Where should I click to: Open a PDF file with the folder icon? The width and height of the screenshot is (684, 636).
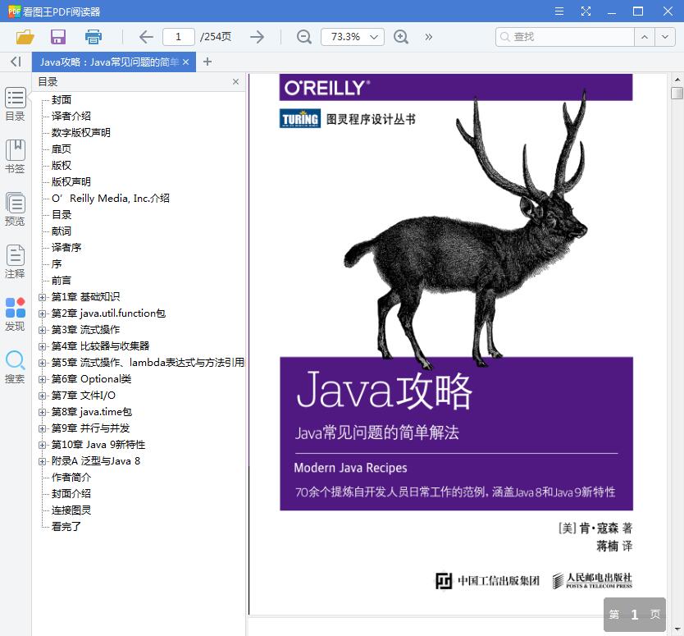tap(25, 37)
